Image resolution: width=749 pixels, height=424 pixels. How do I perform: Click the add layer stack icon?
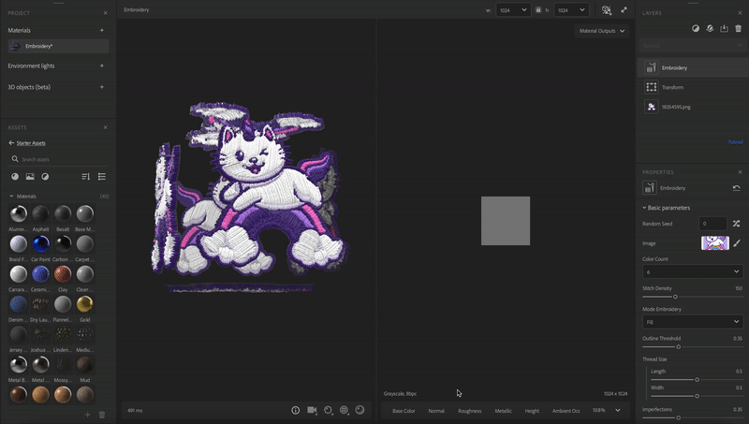(x=710, y=29)
